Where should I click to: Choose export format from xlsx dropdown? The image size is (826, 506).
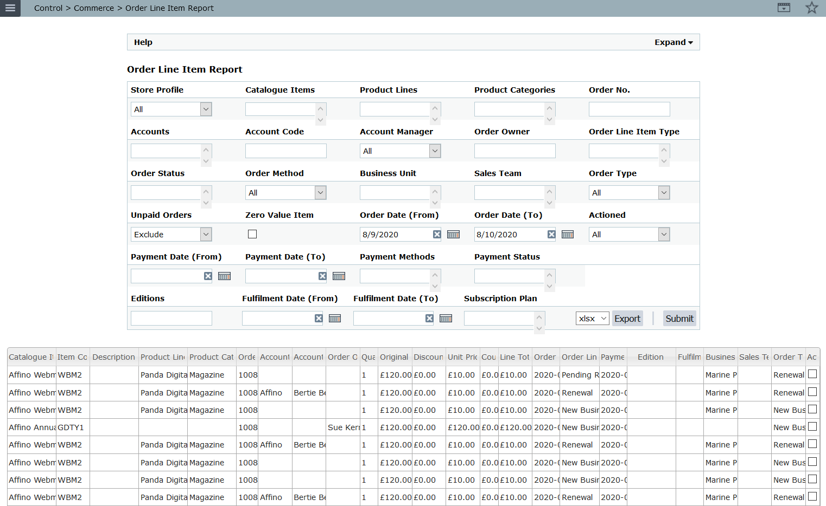(x=593, y=318)
